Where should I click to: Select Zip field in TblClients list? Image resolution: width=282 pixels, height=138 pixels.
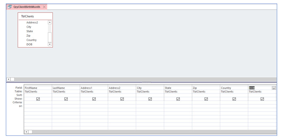(x=28, y=35)
